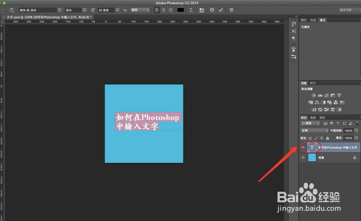Open the 基本功能 workspace switcher

(350, 10)
